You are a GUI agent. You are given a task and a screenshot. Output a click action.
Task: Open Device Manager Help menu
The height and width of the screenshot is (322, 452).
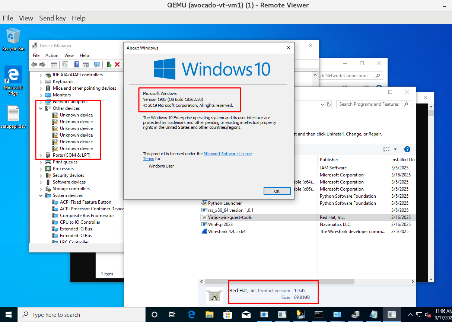[x=85, y=55]
